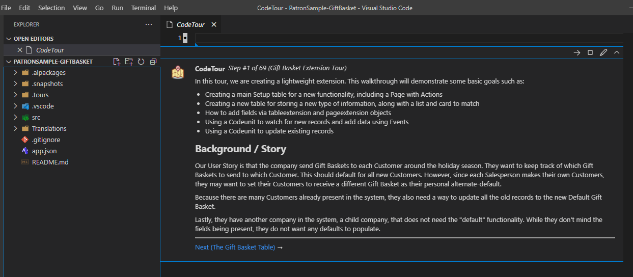633x277 pixels.
Task: Click the EXPLORER panel title
Action: [26, 24]
